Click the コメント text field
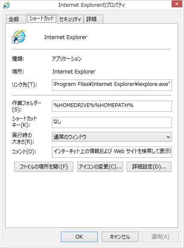 [112, 152]
